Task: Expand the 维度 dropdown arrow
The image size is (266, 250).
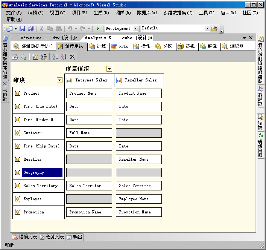Action: coord(59,80)
